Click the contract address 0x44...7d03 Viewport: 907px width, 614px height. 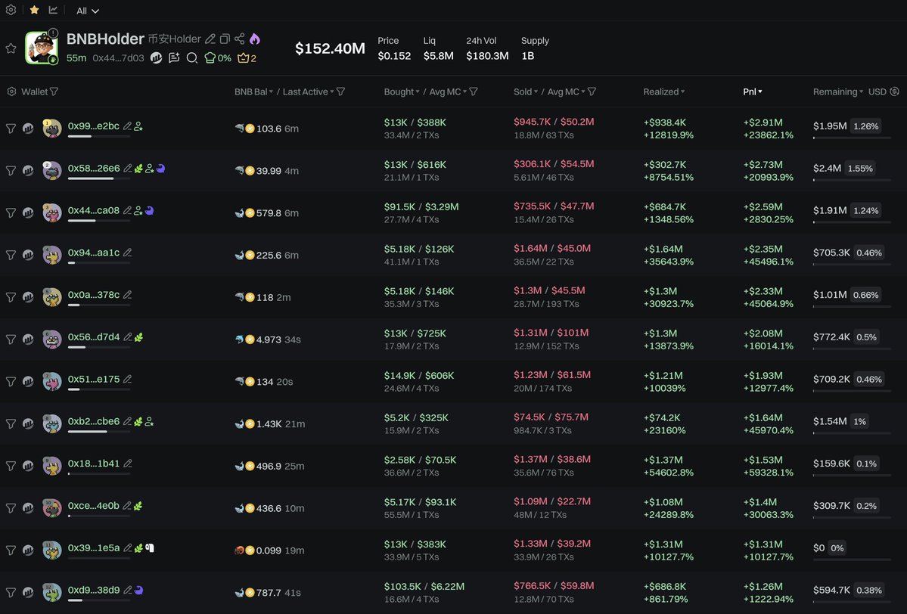[118, 58]
